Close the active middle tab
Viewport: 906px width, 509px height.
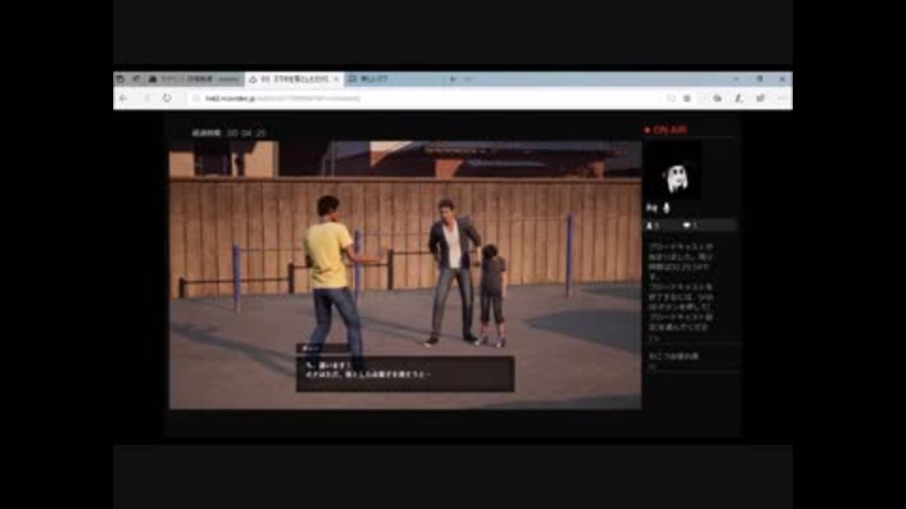click(x=336, y=79)
